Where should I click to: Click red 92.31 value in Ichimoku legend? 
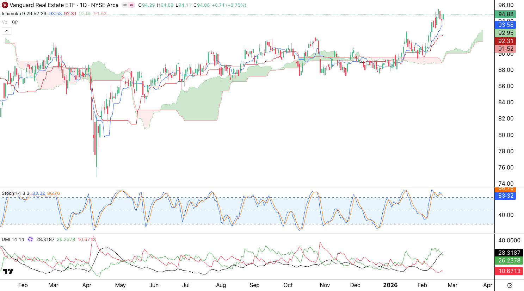[x=70, y=13]
